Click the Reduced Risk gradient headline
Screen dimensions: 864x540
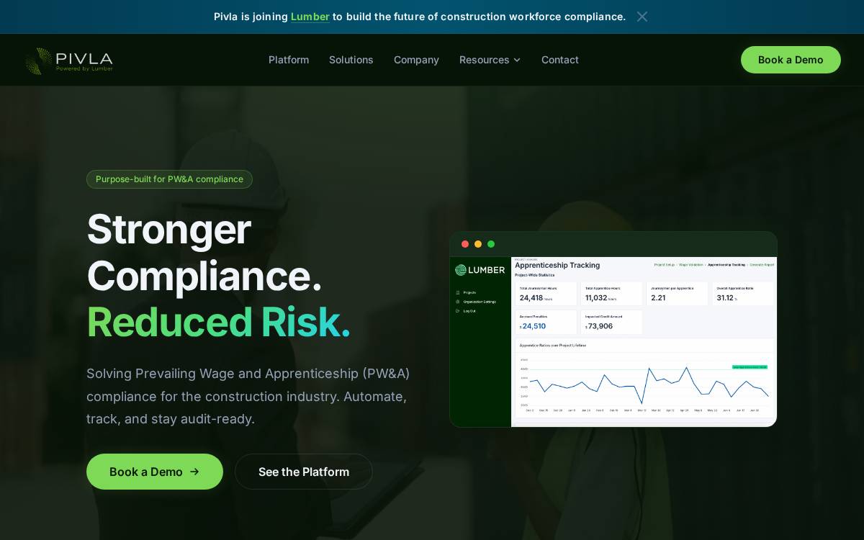pyautogui.click(x=219, y=322)
